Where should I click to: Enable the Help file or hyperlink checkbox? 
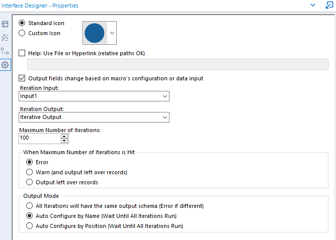[22, 53]
